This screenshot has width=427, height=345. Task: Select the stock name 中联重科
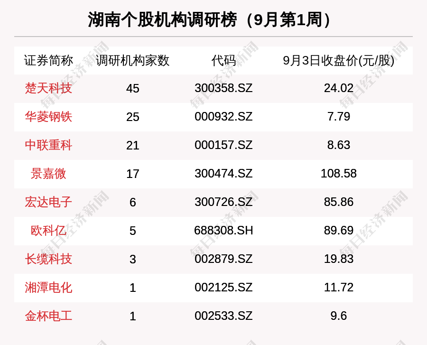(x=48, y=145)
